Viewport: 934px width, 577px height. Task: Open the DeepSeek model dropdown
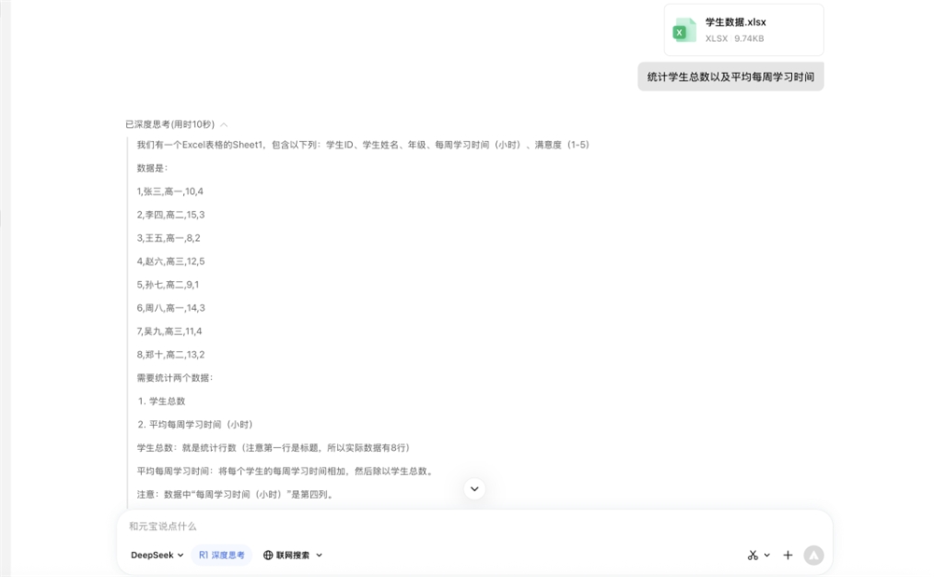[x=157, y=555]
